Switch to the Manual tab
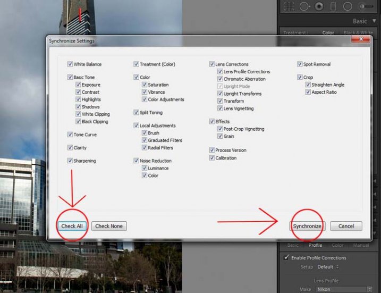381x293 pixels. (360, 246)
